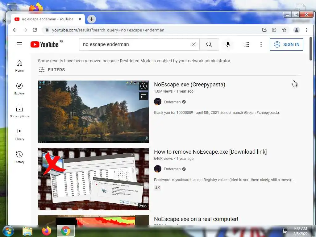Go back using the browser back arrow
Image resolution: width=316 pixels, height=237 pixels.
15,30
